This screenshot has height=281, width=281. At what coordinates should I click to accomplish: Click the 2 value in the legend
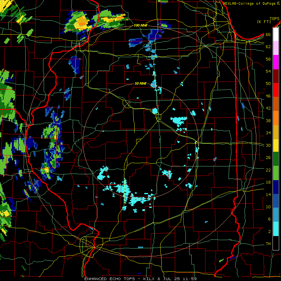[x=269, y=231]
